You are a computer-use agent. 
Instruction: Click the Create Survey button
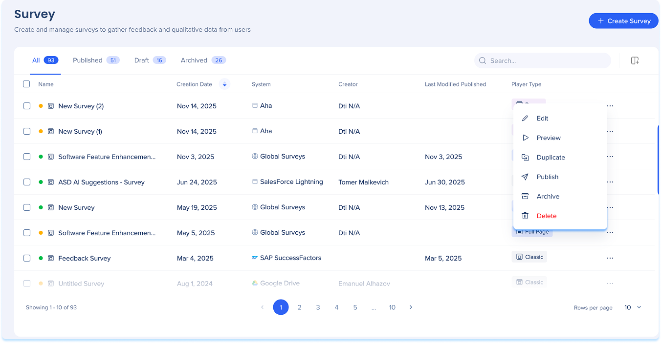[623, 21]
